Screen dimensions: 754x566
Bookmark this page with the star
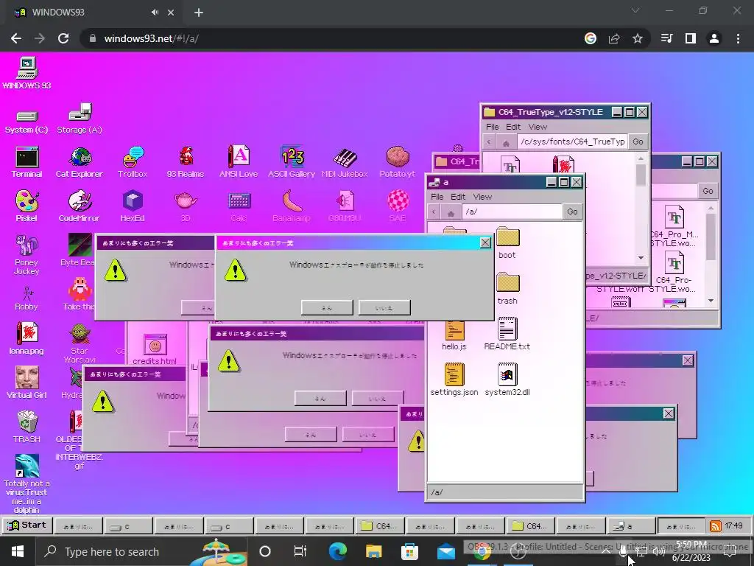click(638, 38)
